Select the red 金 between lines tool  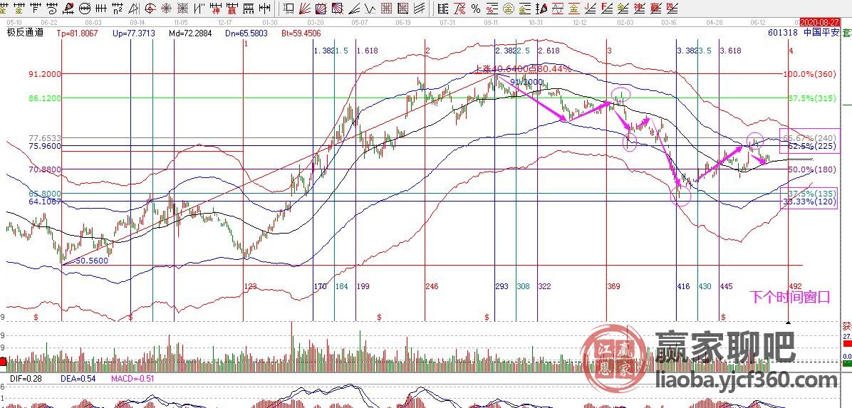573,8
